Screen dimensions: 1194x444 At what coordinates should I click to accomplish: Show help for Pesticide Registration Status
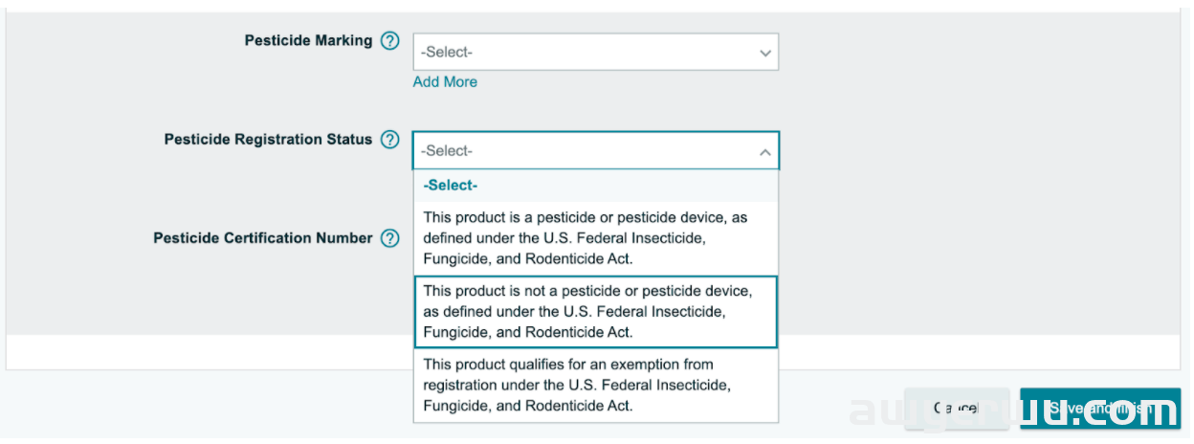[x=389, y=140]
